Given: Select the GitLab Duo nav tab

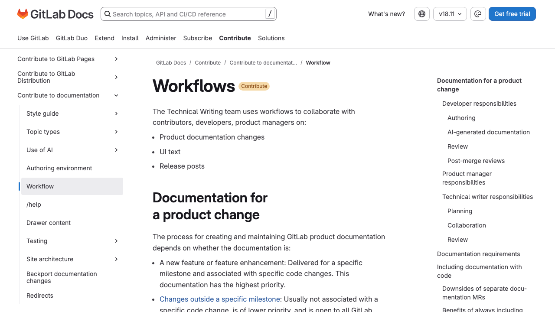Looking at the screenshot, I should point(72,38).
